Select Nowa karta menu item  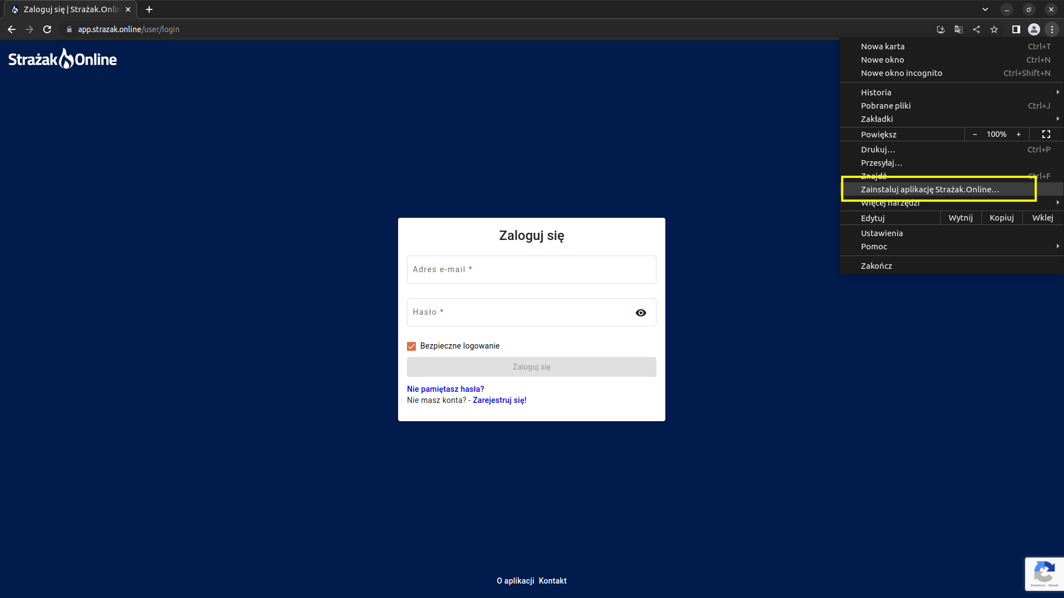(x=951, y=47)
